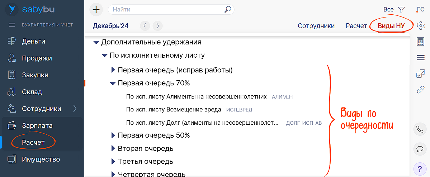Switch to Сотрудники tab

pyautogui.click(x=316, y=26)
